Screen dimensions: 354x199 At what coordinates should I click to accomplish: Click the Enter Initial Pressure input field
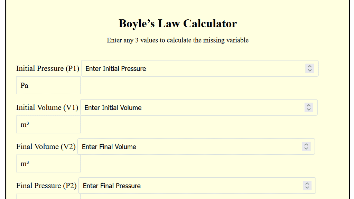pyautogui.click(x=190, y=68)
